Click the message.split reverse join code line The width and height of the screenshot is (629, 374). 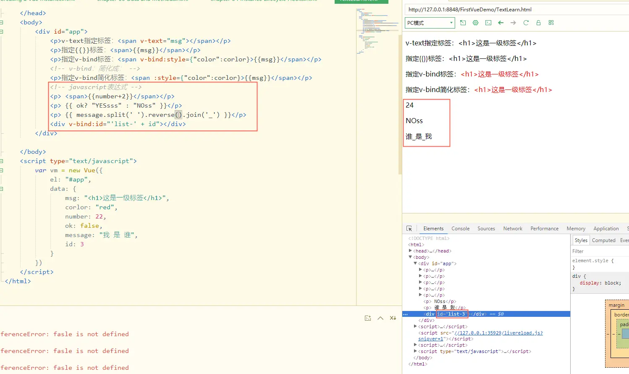[x=148, y=115]
